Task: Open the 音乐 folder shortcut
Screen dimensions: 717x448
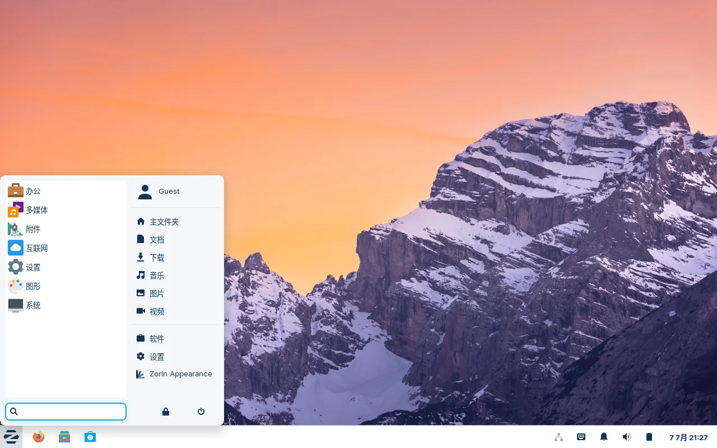Action: 156,275
